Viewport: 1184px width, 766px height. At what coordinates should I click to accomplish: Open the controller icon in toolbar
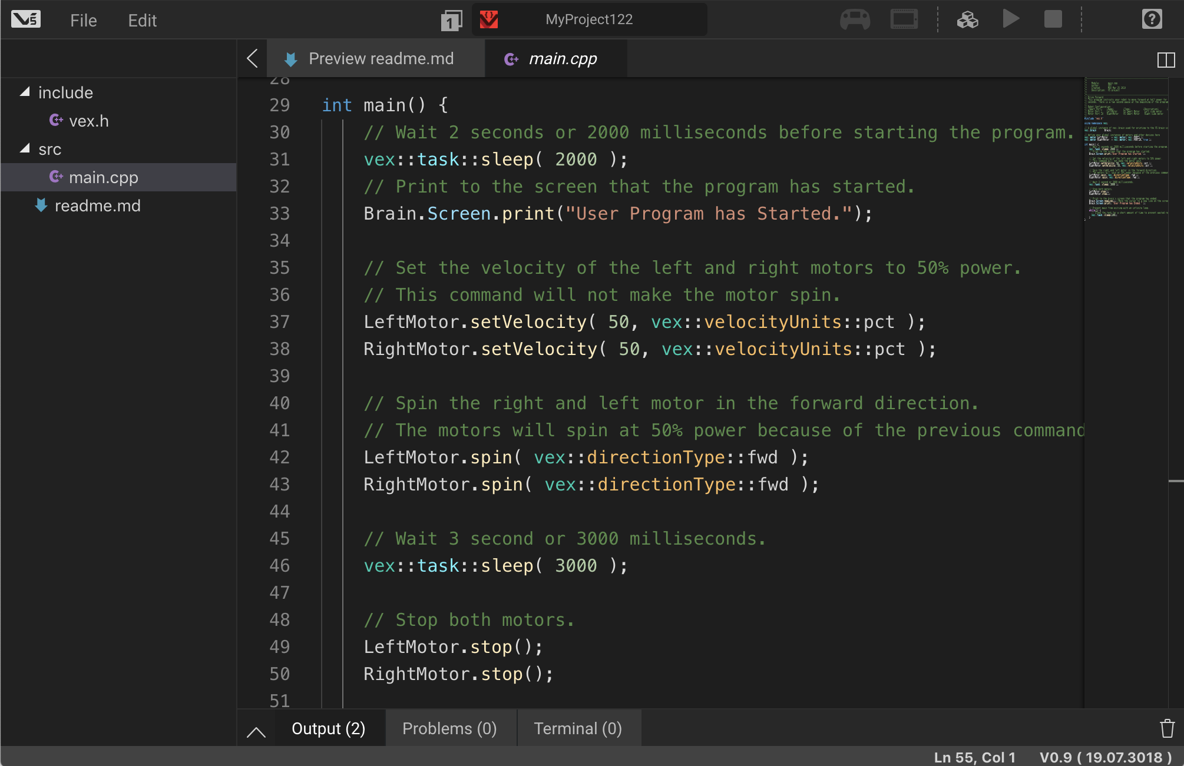point(855,19)
